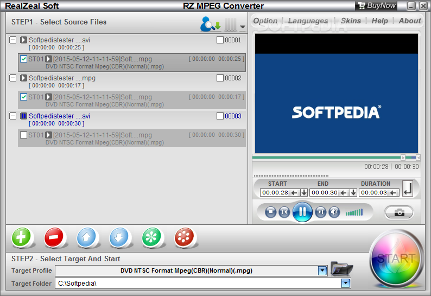Play ST01 output task ending 00:00:25
The image size is (431, 296).
pyautogui.click(x=49, y=59)
